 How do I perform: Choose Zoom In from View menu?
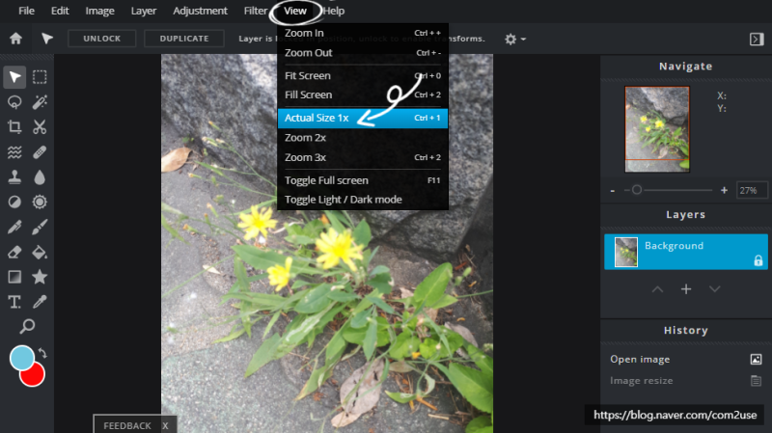363,33
